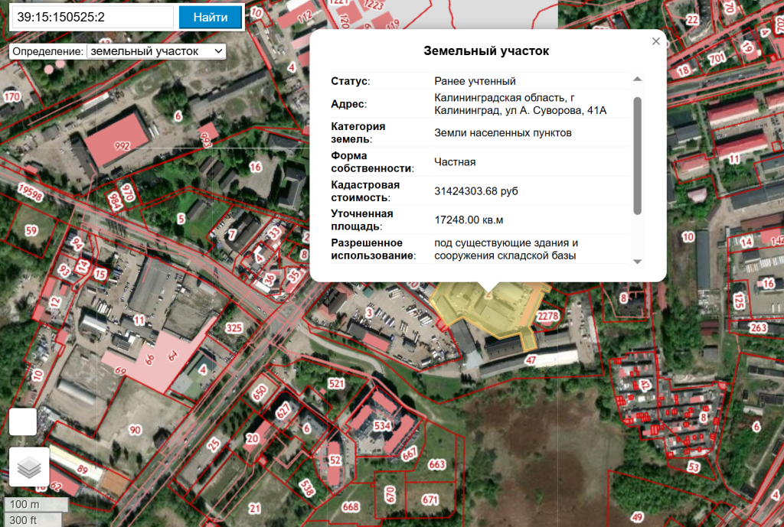Click parcel label 47 near the warehouse
The height and width of the screenshot is (527, 784).
click(x=530, y=359)
